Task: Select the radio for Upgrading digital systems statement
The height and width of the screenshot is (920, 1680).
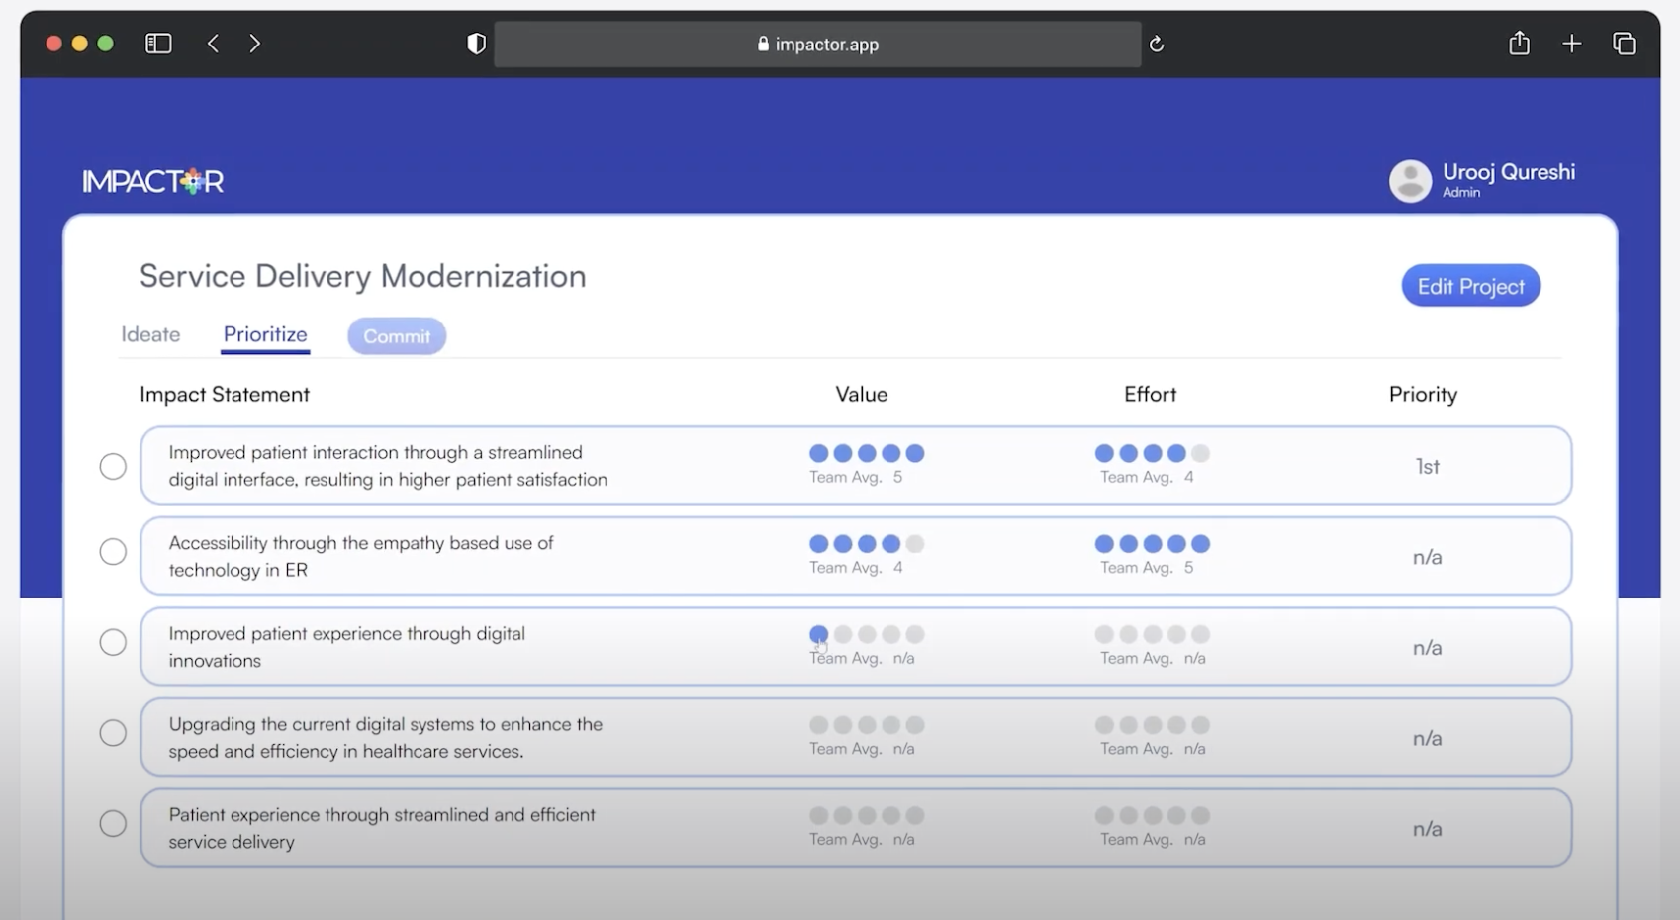Action: coord(113,733)
